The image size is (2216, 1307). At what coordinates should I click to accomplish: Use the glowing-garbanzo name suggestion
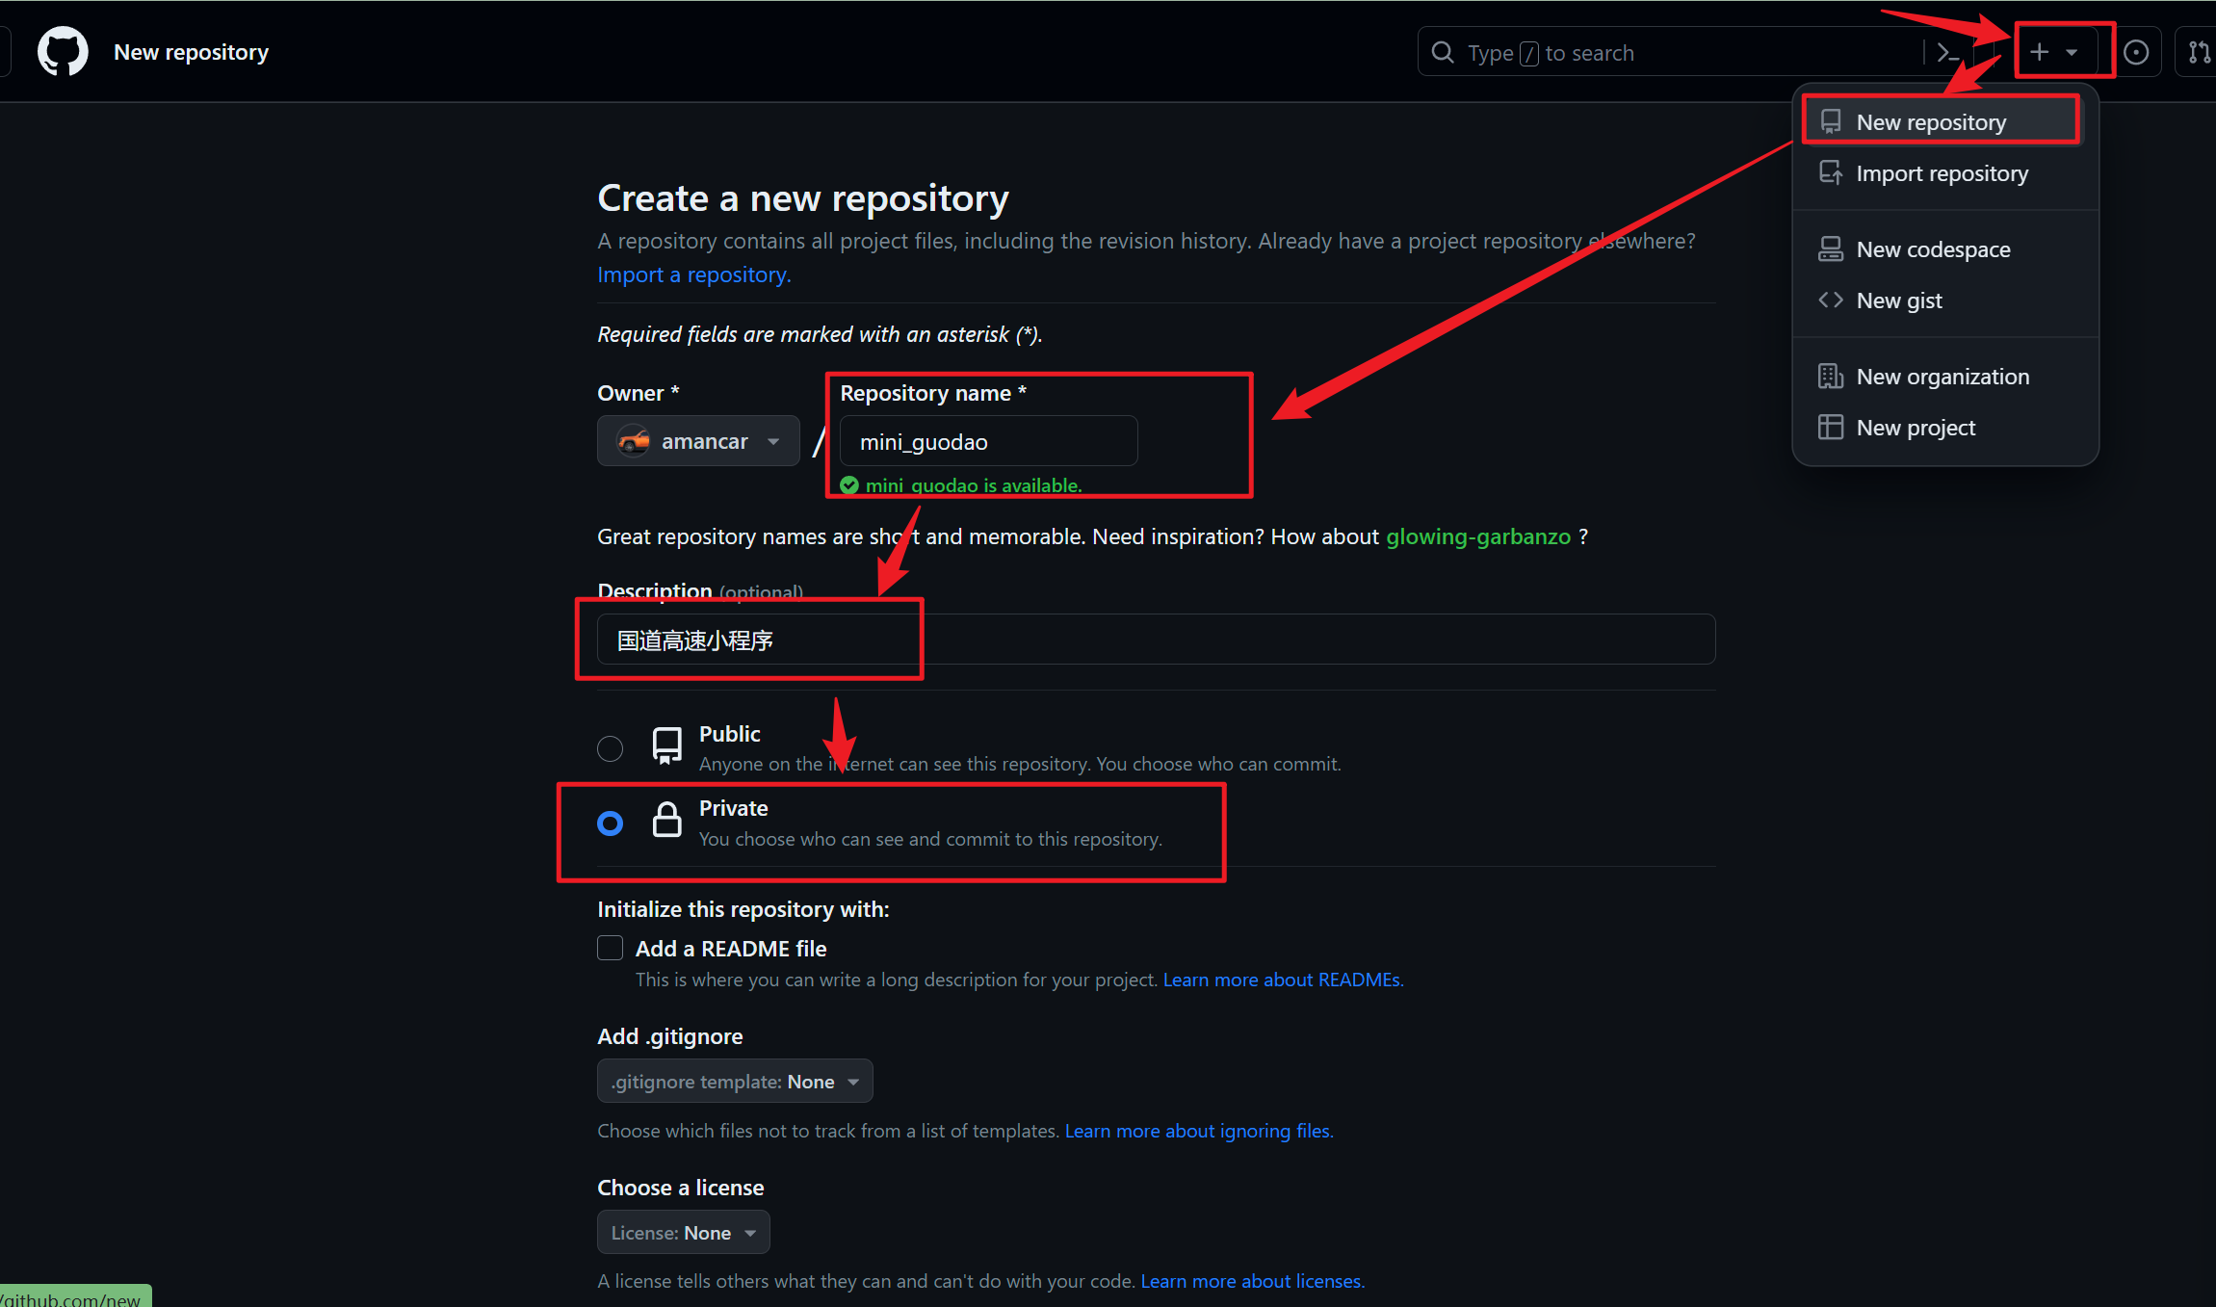(1477, 536)
